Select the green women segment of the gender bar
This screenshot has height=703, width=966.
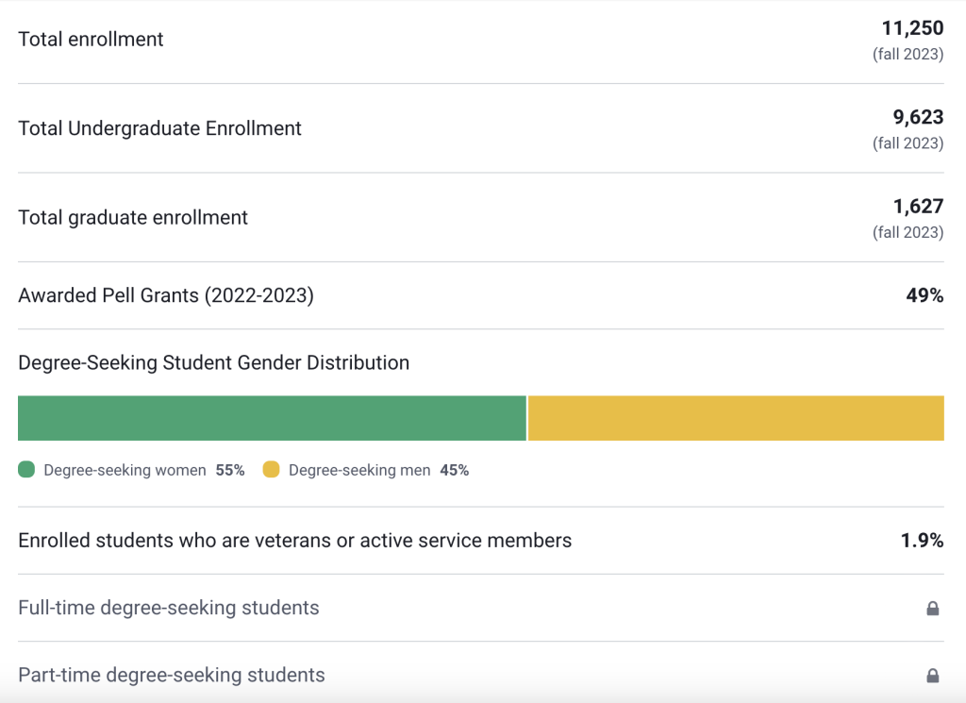(272, 418)
